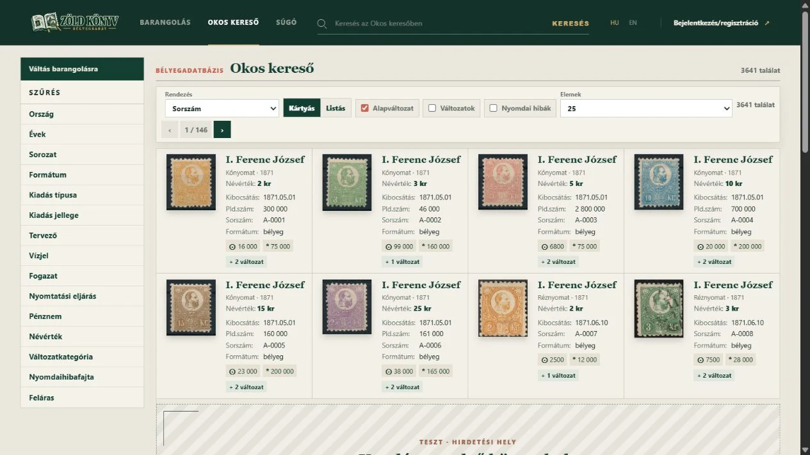Click into the Okos kereső search field

439,24
